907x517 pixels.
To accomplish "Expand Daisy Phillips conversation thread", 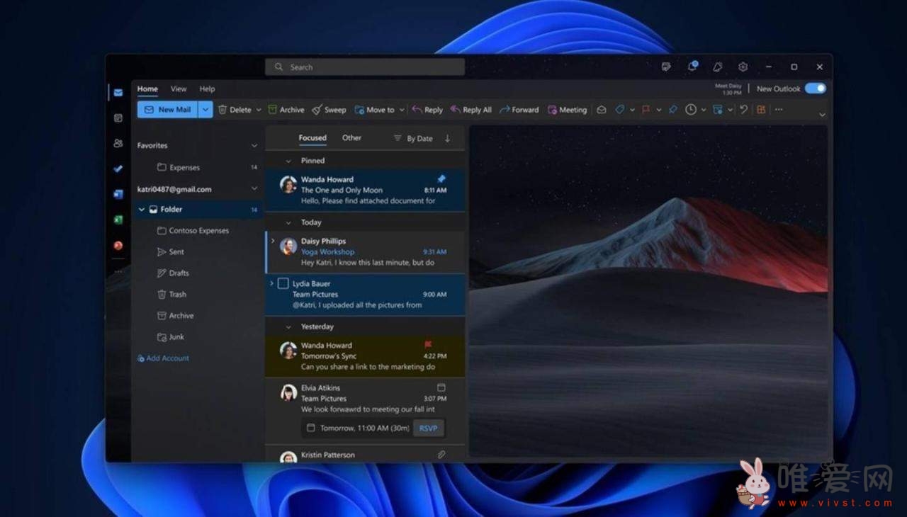I will [x=273, y=241].
